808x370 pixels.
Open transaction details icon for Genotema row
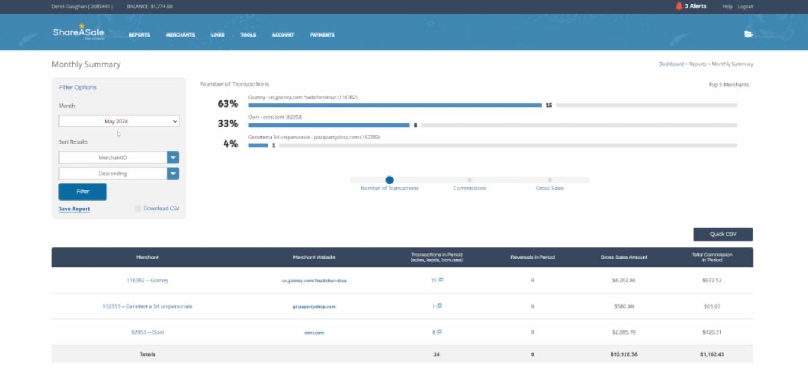[439, 306]
